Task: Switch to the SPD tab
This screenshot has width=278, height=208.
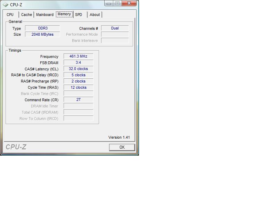Action: click(x=79, y=15)
